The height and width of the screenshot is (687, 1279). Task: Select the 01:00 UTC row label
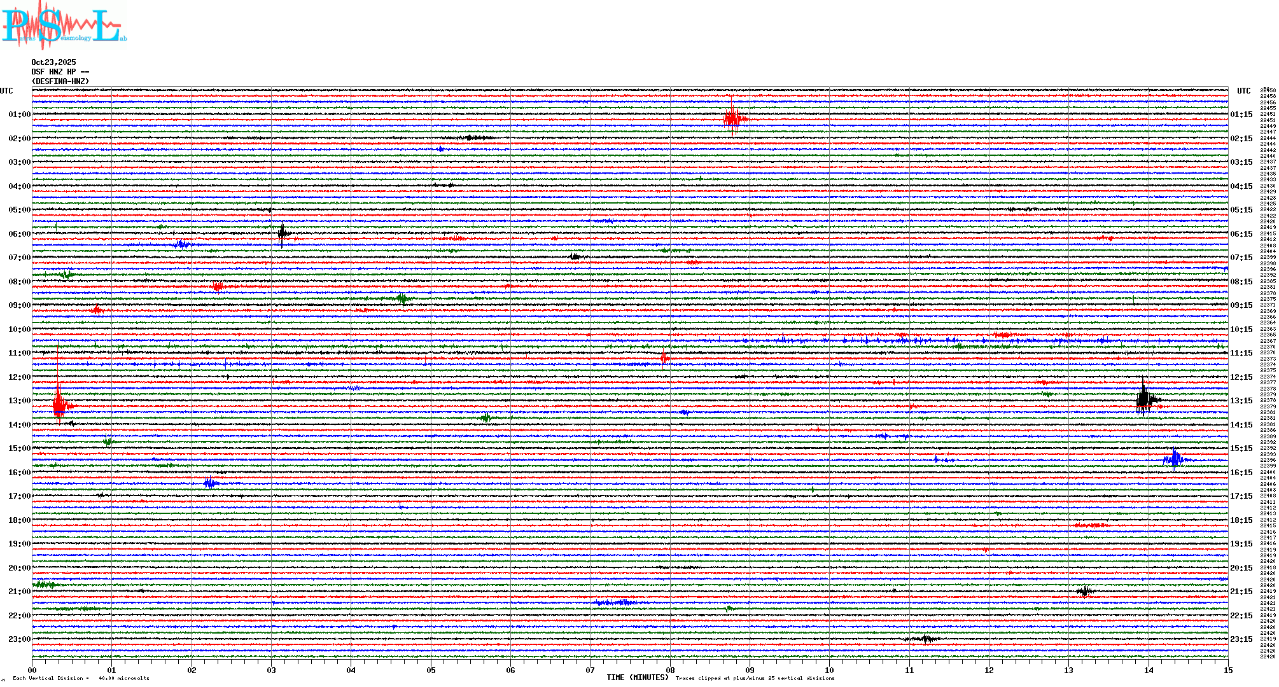tap(19, 114)
